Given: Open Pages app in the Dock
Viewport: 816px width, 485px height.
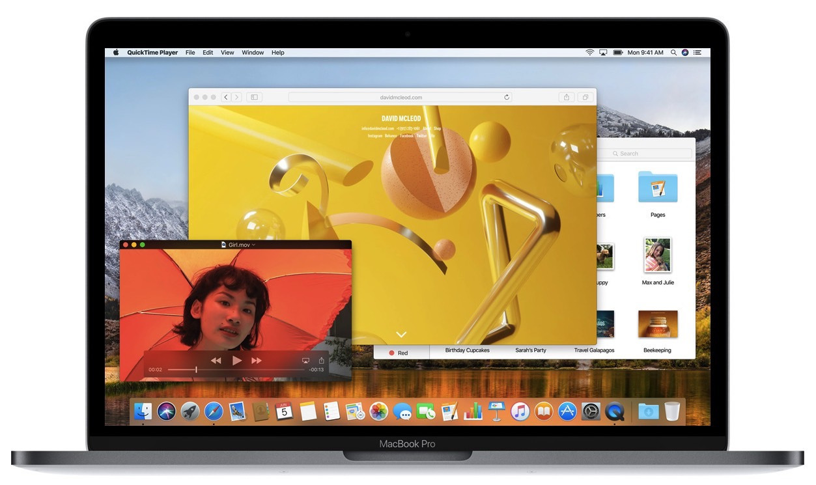Looking at the screenshot, I should [449, 411].
